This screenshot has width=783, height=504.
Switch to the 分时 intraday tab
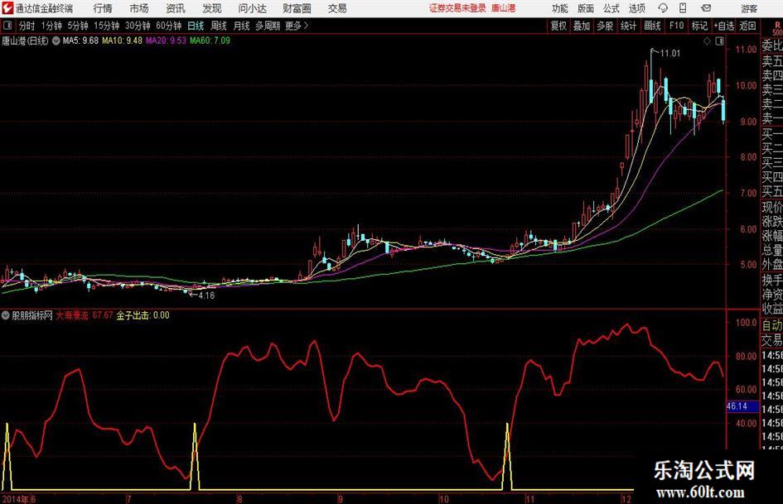click(27, 26)
